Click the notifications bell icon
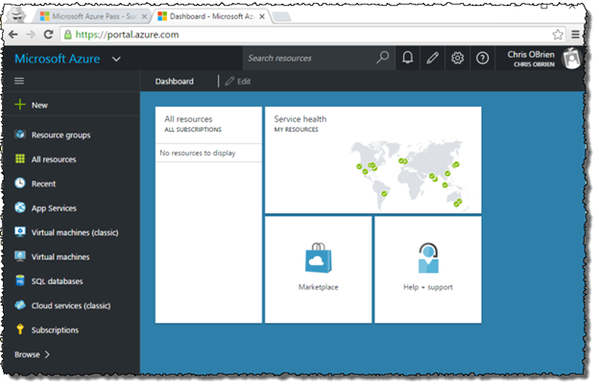The height and width of the screenshot is (390, 599). click(408, 58)
